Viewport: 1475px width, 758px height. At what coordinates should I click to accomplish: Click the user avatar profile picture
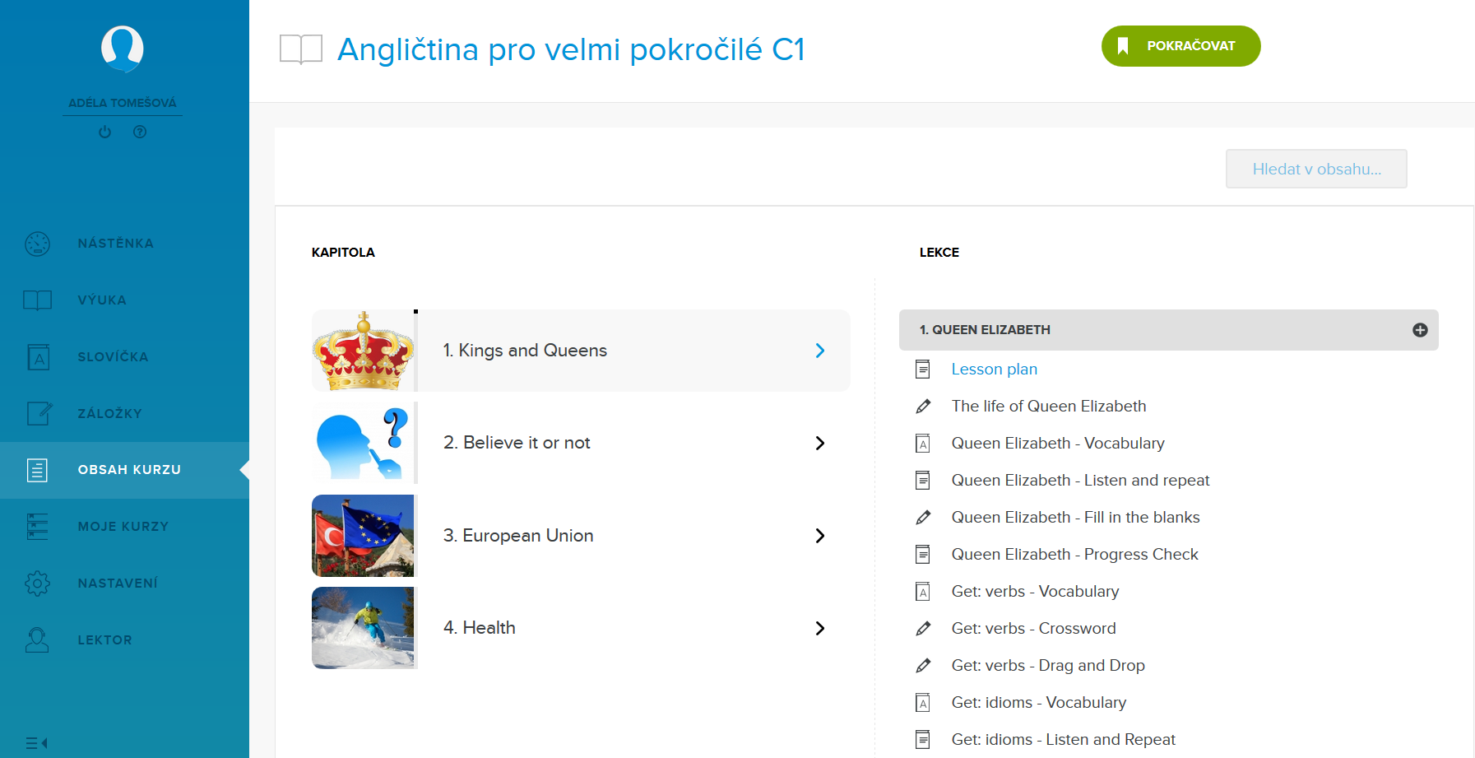click(122, 48)
